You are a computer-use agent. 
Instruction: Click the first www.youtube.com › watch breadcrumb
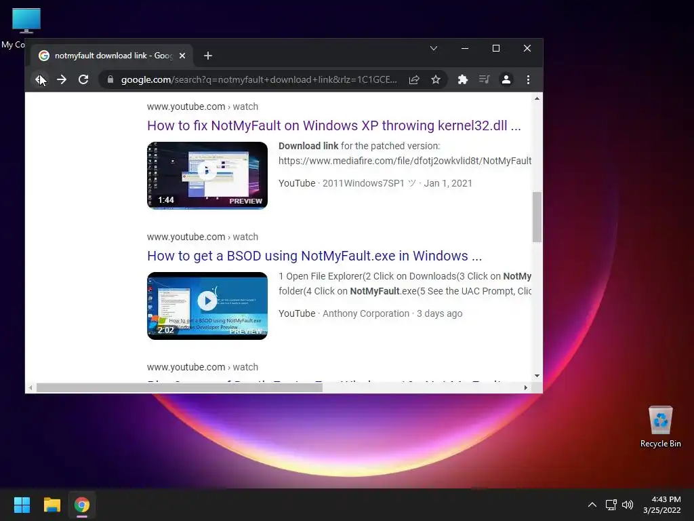[x=202, y=107]
